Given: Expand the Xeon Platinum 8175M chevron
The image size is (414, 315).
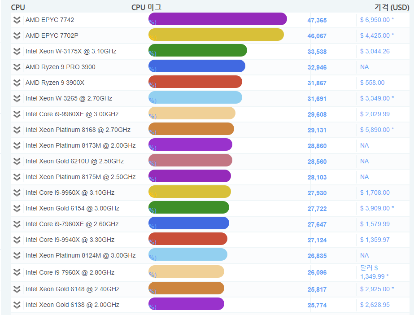Looking at the screenshot, I should pyautogui.click(x=17, y=177).
